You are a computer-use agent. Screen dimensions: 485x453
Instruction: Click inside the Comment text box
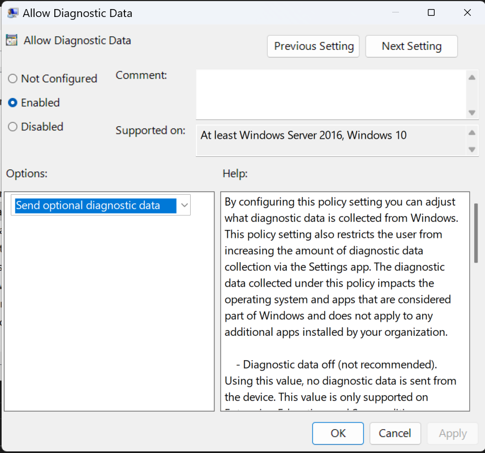point(331,95)
